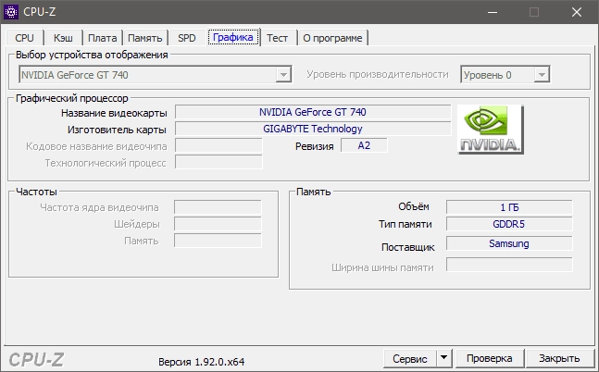The width and height of the screenshot is (599, 372).
Task: Open the Сервис dropdown arrow
Action: (x=443, y=358)
